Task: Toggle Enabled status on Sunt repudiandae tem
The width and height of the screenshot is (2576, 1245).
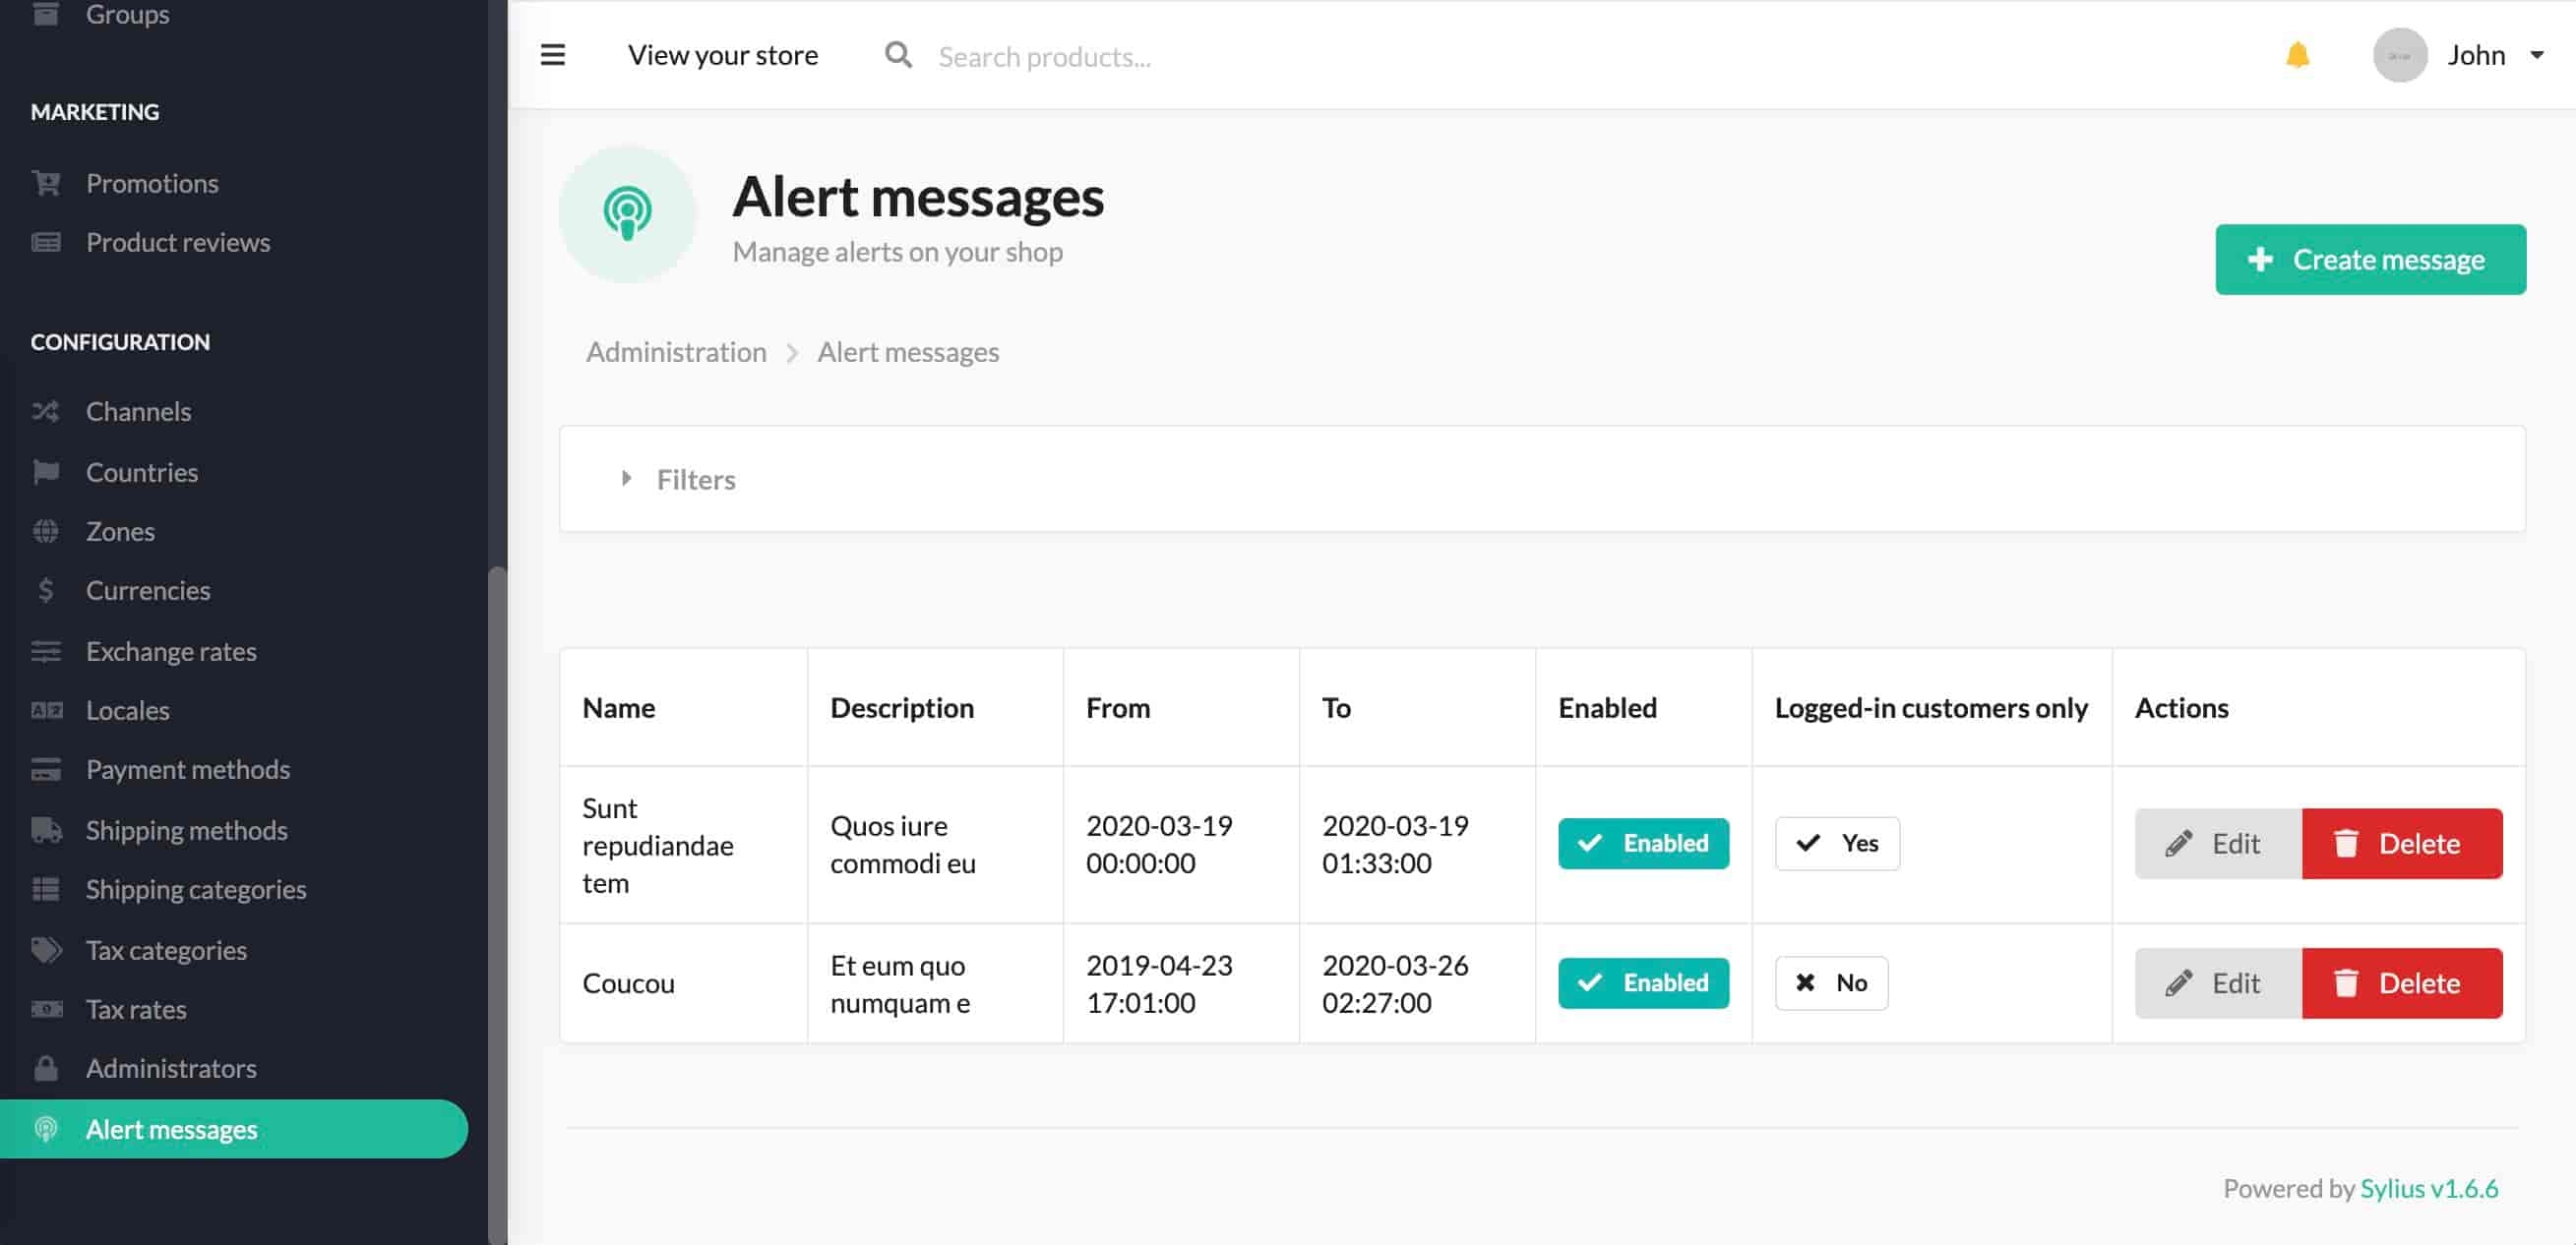Action: coord(1643,843)
